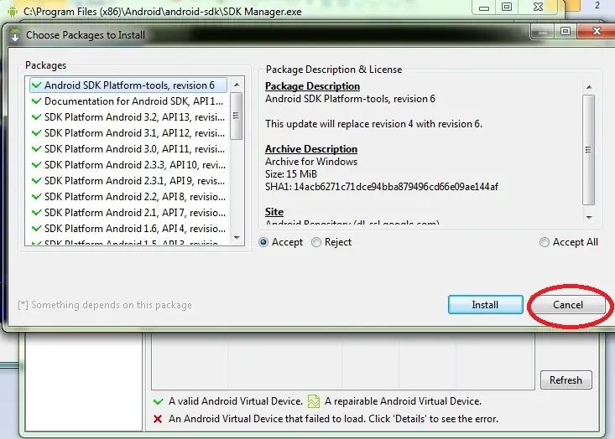
Task: Click the red X failed-to-load device icon
Action: [x=158, y=419]
